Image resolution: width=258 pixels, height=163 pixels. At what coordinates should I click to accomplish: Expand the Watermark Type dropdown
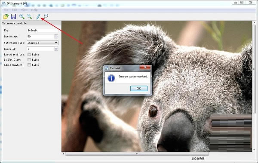click(43, 43)
